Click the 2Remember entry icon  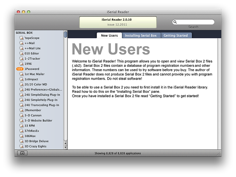[21, 110]
